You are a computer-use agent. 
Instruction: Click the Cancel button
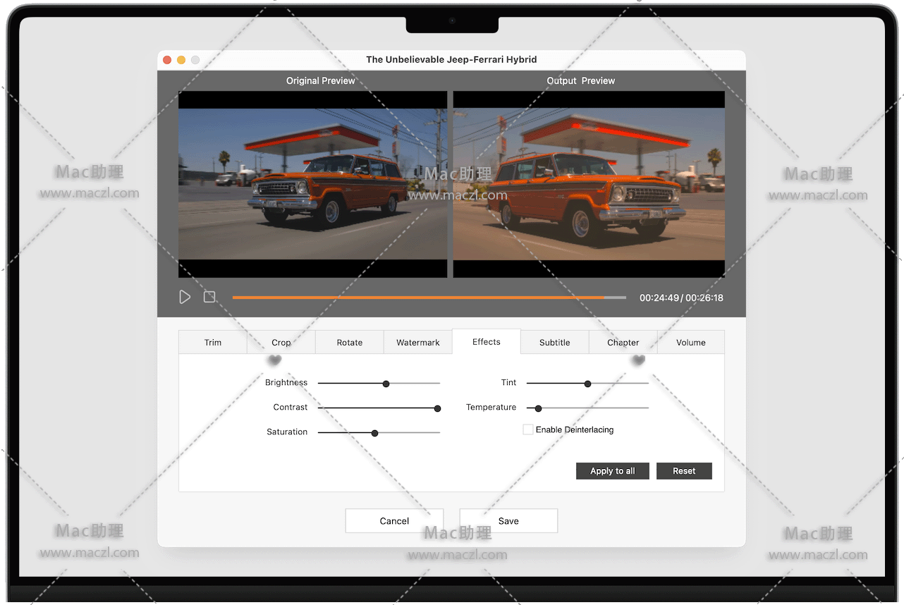(394, 521)
